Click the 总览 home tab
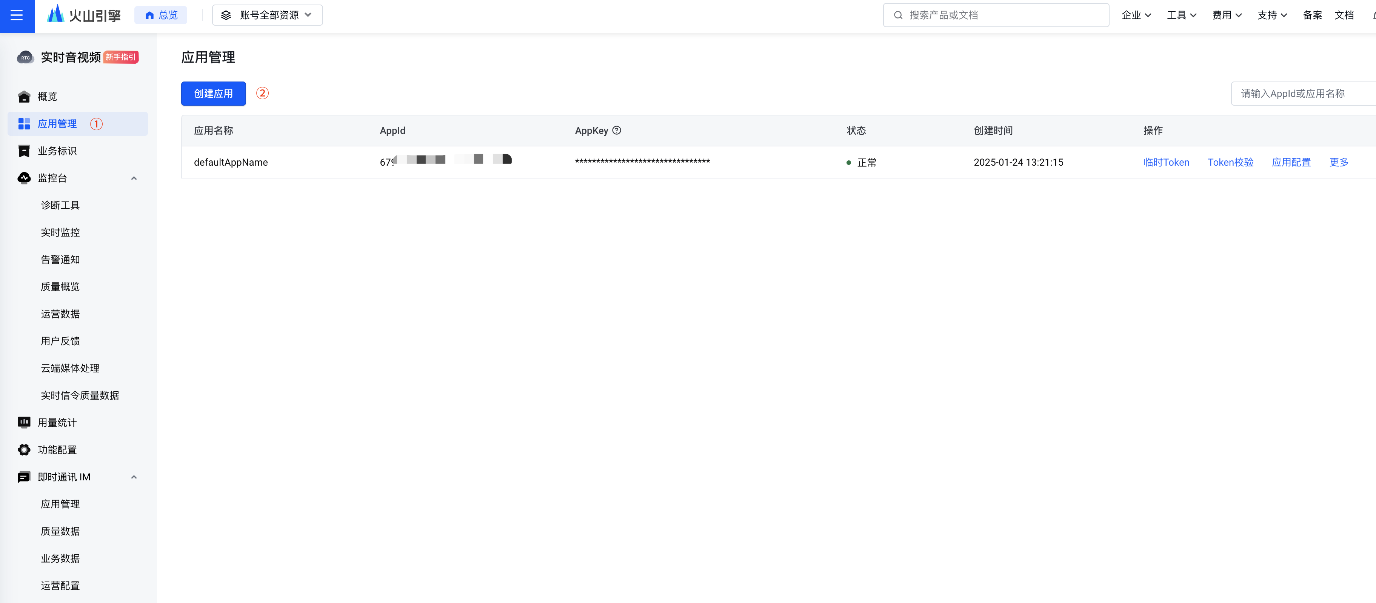The image size is (1376, 603). click(161, 15)
